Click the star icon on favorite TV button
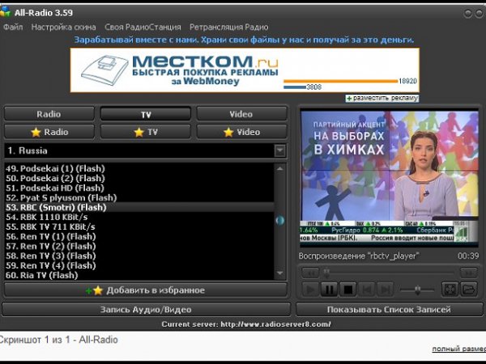The image size is (486, 364). [139, 133]
